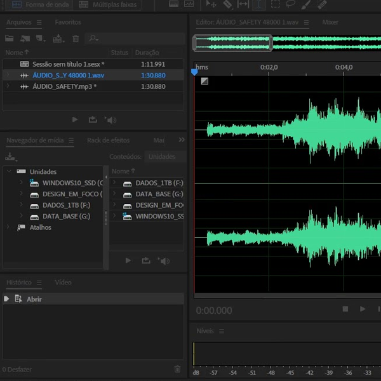
Task: Toggle auto-play speaker icon in Arquivos panel
Action: [111, 119]
